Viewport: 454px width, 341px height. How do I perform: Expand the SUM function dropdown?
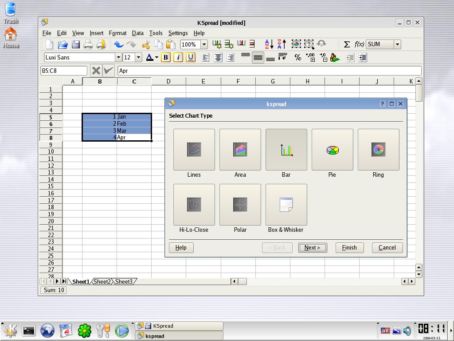pos(398,44)
